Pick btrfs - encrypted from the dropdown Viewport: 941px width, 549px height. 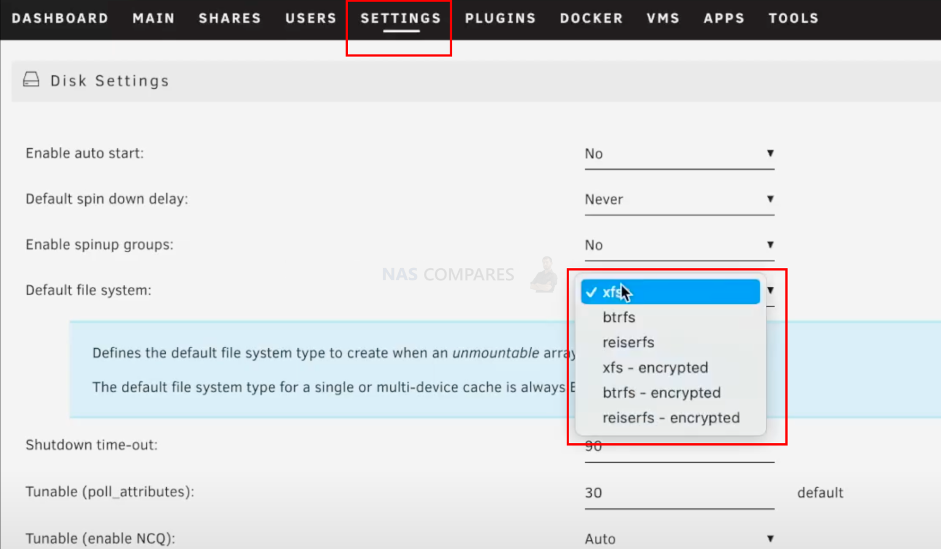click(x=662, y=392)
